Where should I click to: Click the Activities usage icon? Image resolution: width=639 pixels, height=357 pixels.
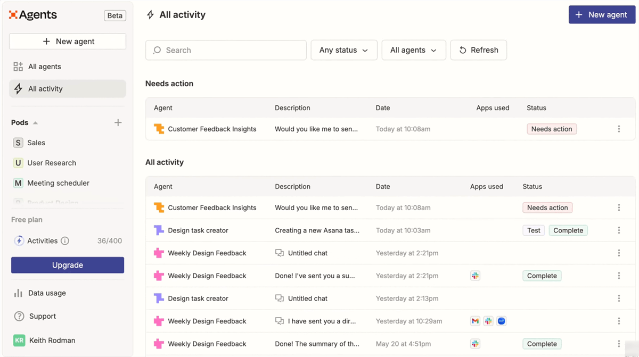19,241
